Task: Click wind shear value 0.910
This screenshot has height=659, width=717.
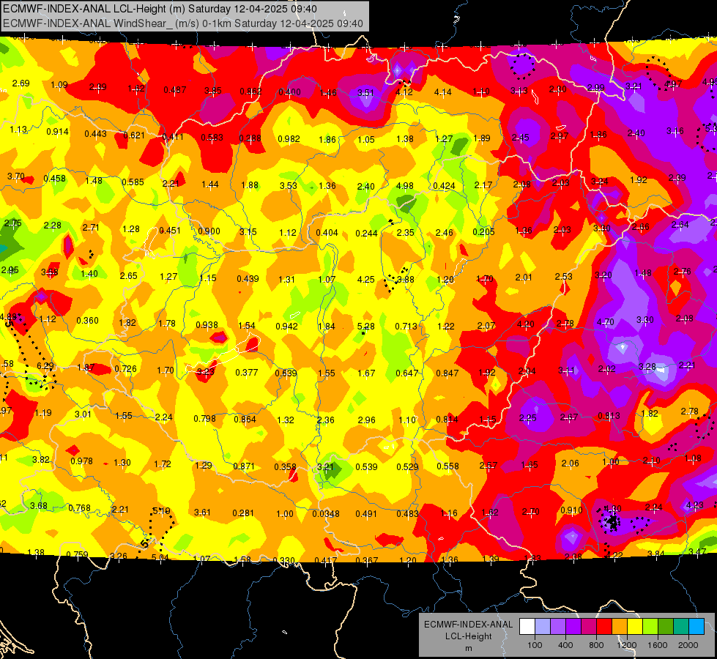Action: click(571, 510)
